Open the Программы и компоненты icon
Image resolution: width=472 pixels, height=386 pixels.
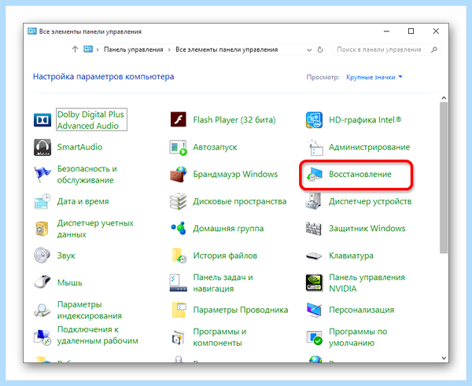179,337
